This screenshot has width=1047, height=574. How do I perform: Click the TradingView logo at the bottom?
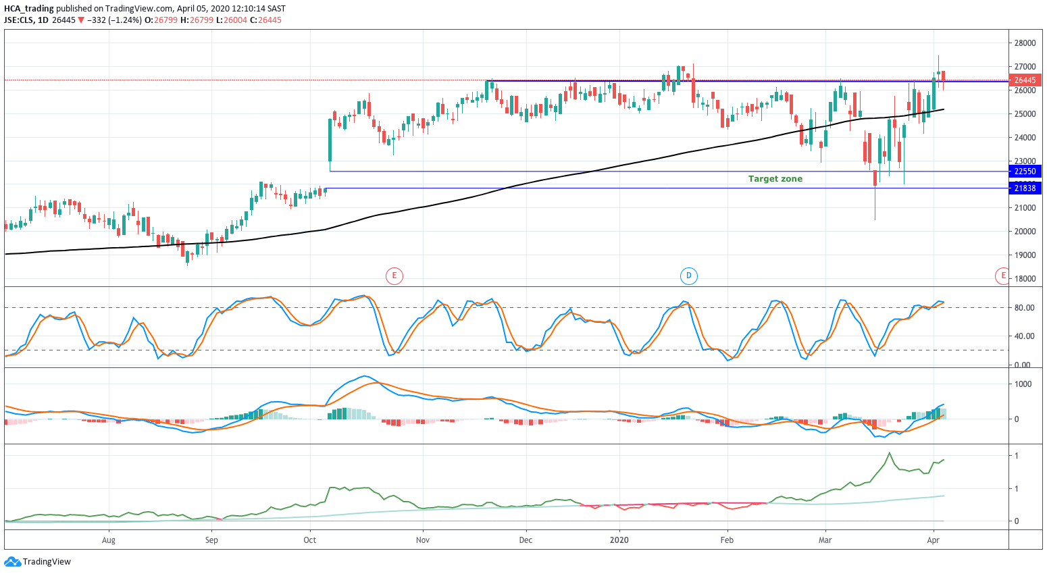tap(38, 562)
